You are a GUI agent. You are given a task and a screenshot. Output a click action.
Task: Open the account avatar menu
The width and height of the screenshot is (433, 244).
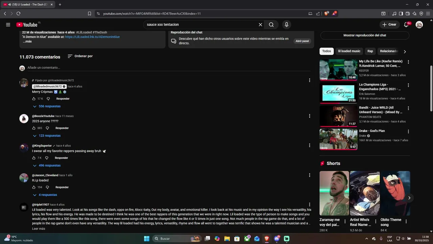tap(419, 24)
